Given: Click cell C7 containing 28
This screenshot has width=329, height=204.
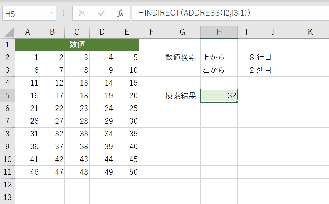Looking at the screenshot, I should click(77, 121).
